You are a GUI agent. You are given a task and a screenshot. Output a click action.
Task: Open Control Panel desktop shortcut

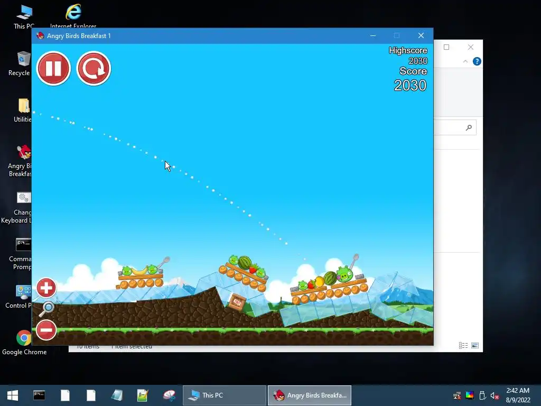[x=20, y=296]
